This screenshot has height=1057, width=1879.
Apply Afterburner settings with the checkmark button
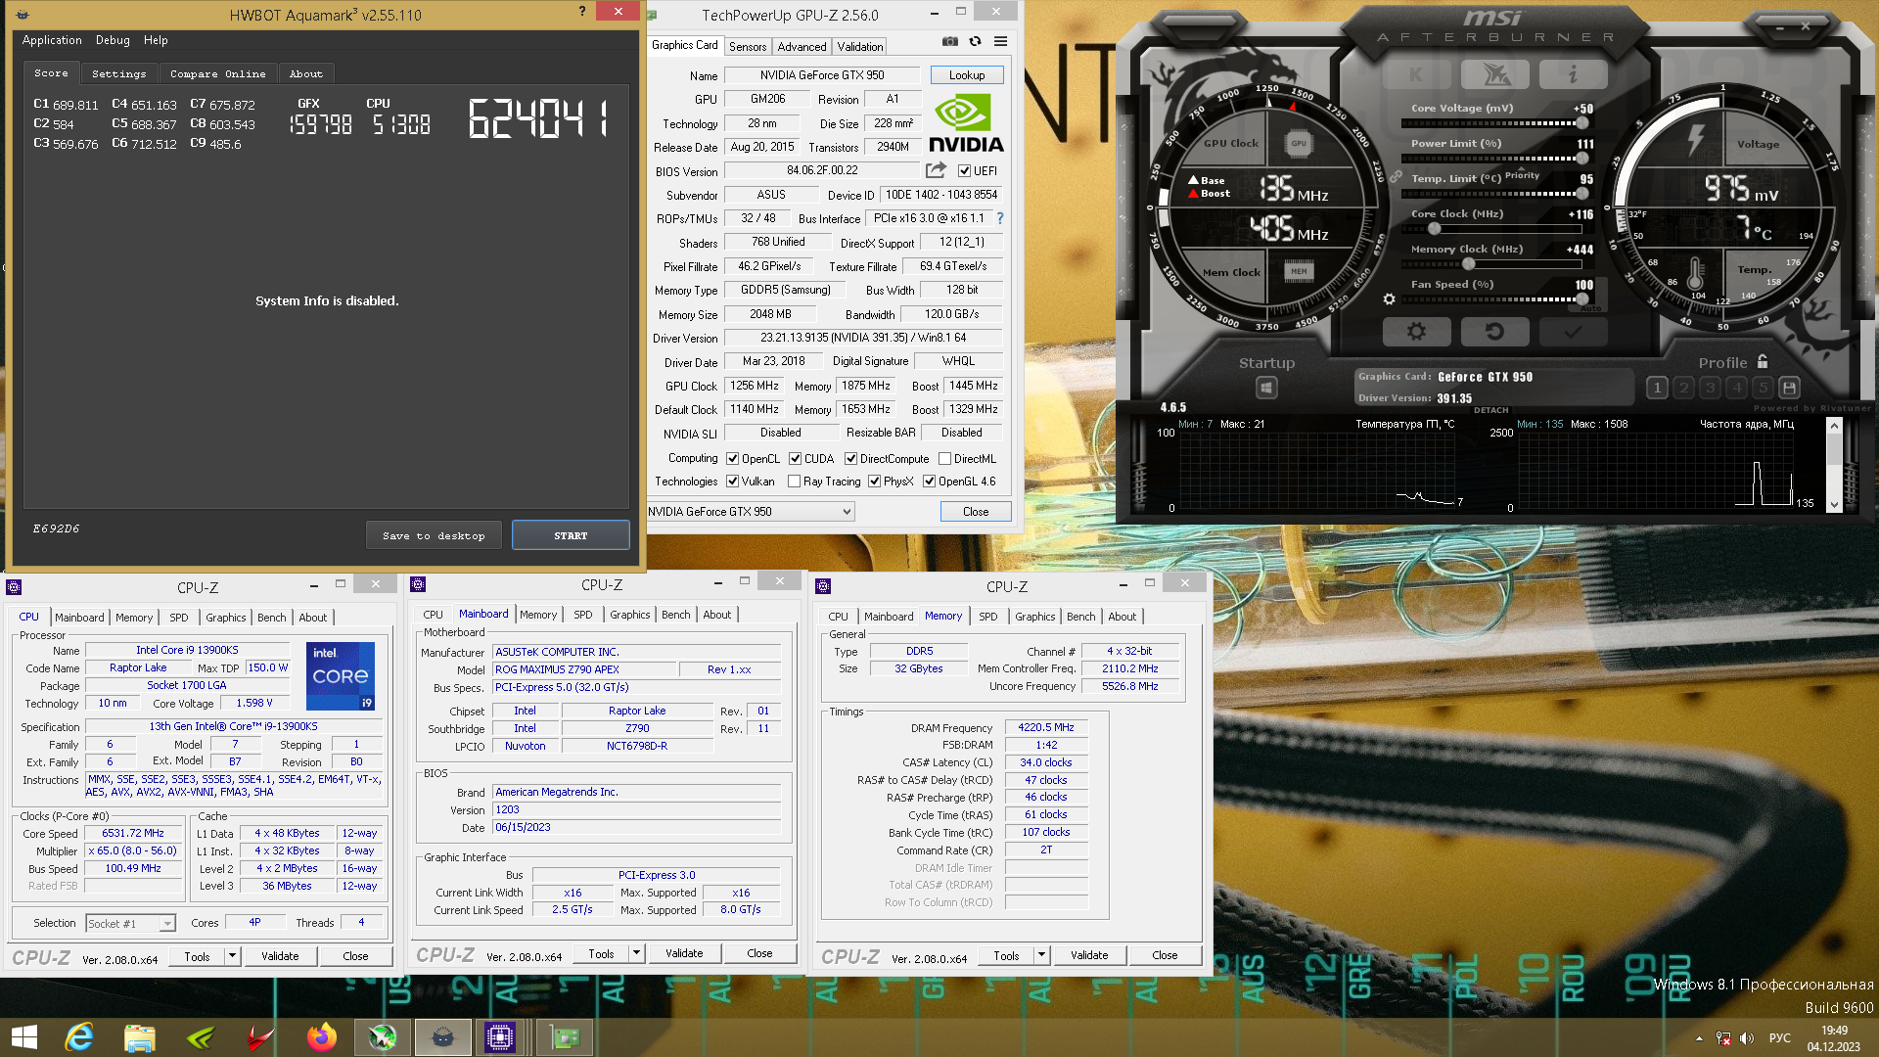pyautogui.click(x=1573, y=332)
